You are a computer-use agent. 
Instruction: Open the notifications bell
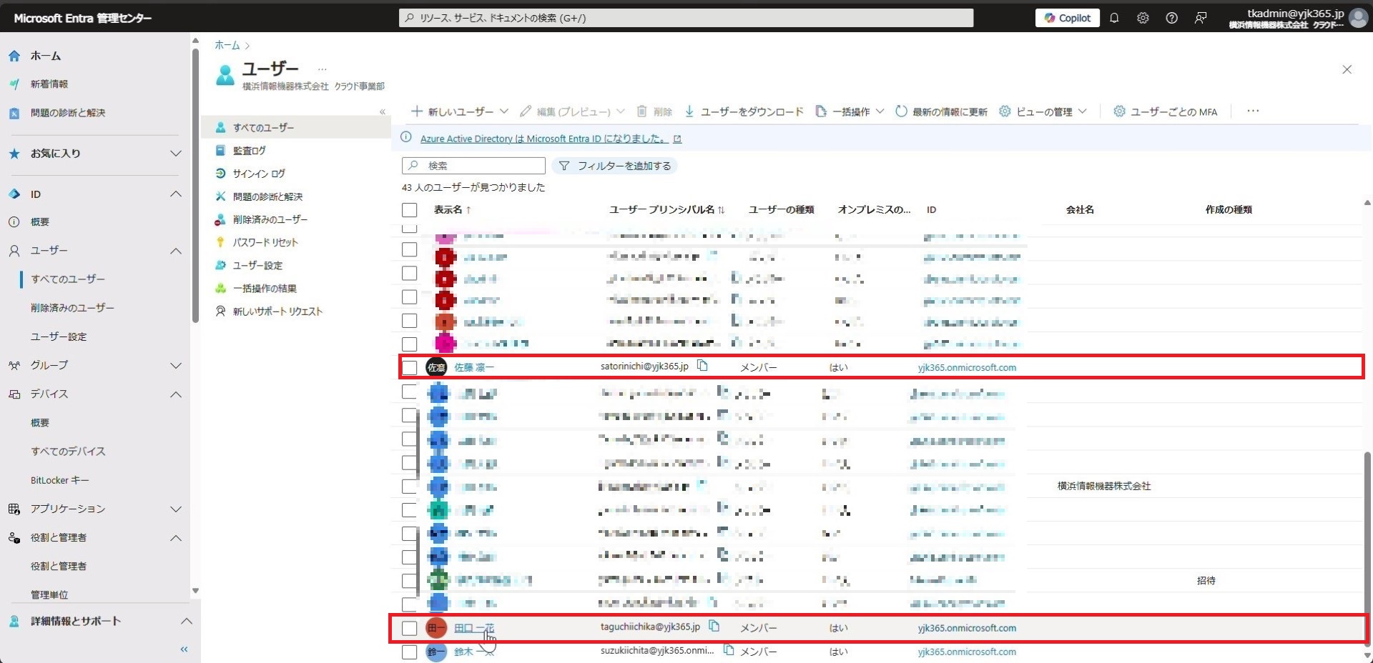1114,18
